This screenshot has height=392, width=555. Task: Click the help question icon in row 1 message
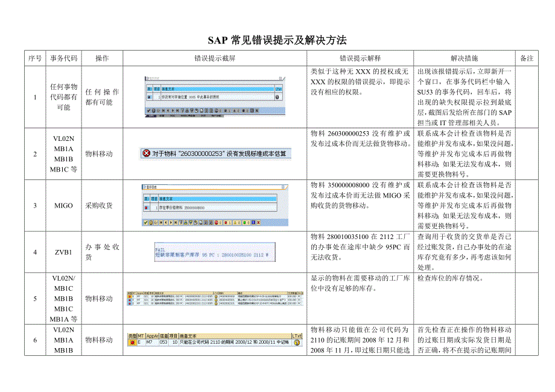pos(278,96)
